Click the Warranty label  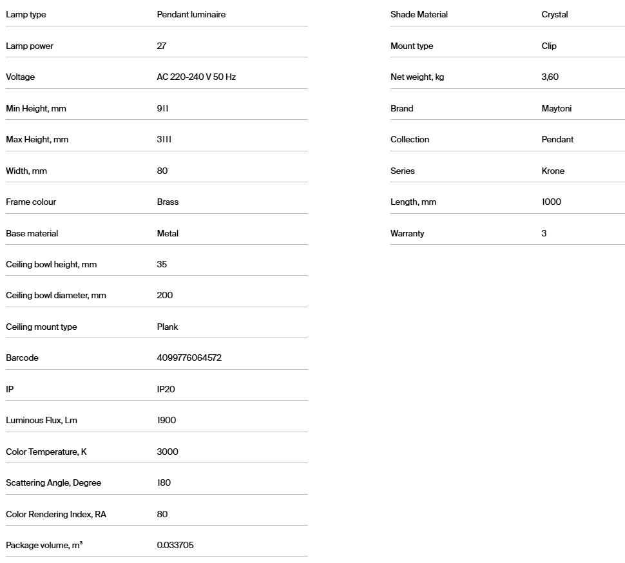click(x=407, y=233)
